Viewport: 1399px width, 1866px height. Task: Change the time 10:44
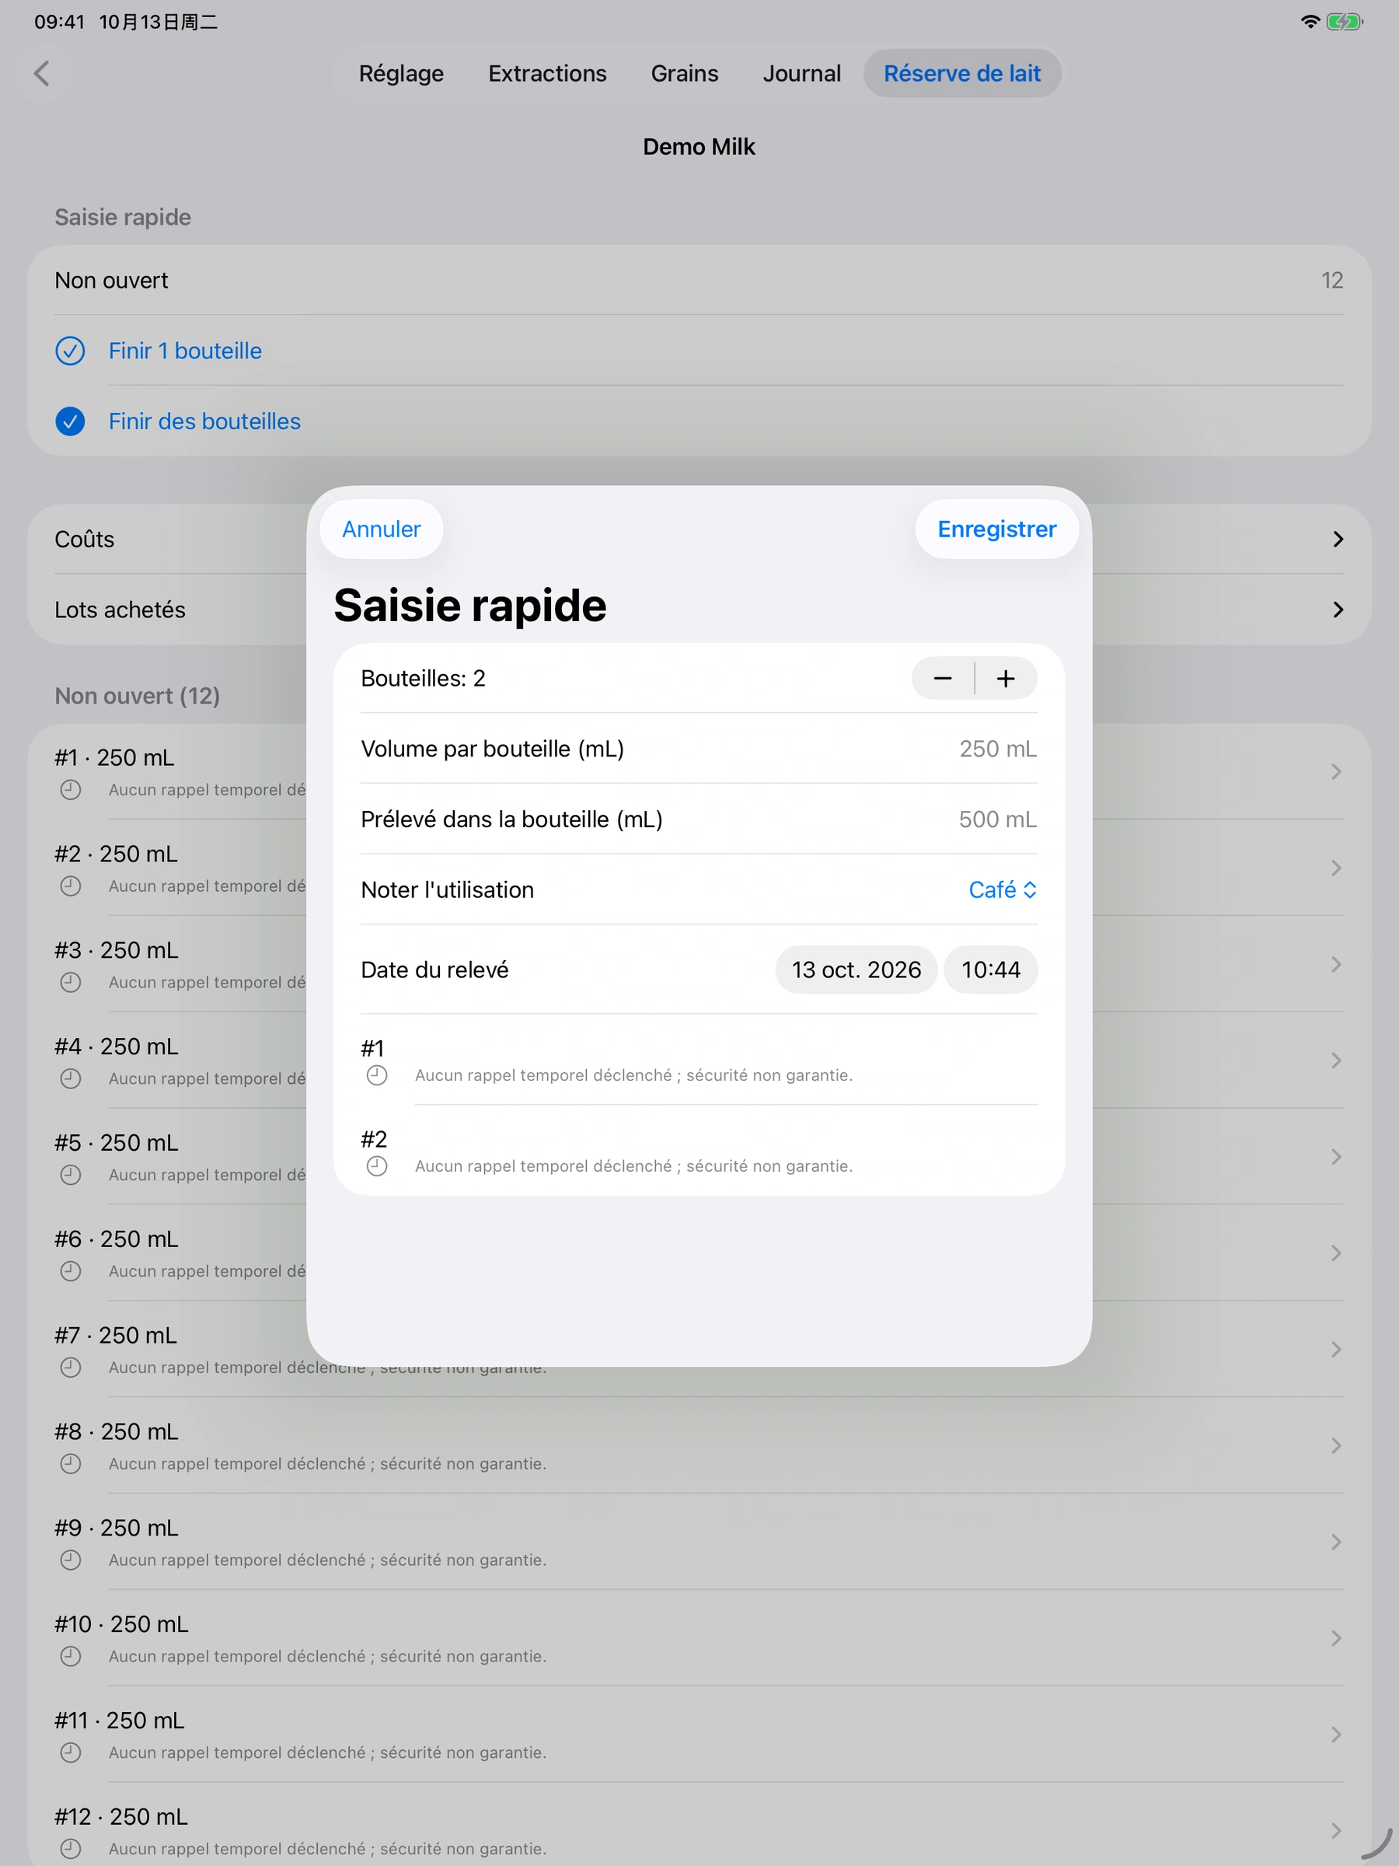pos(991,970)
